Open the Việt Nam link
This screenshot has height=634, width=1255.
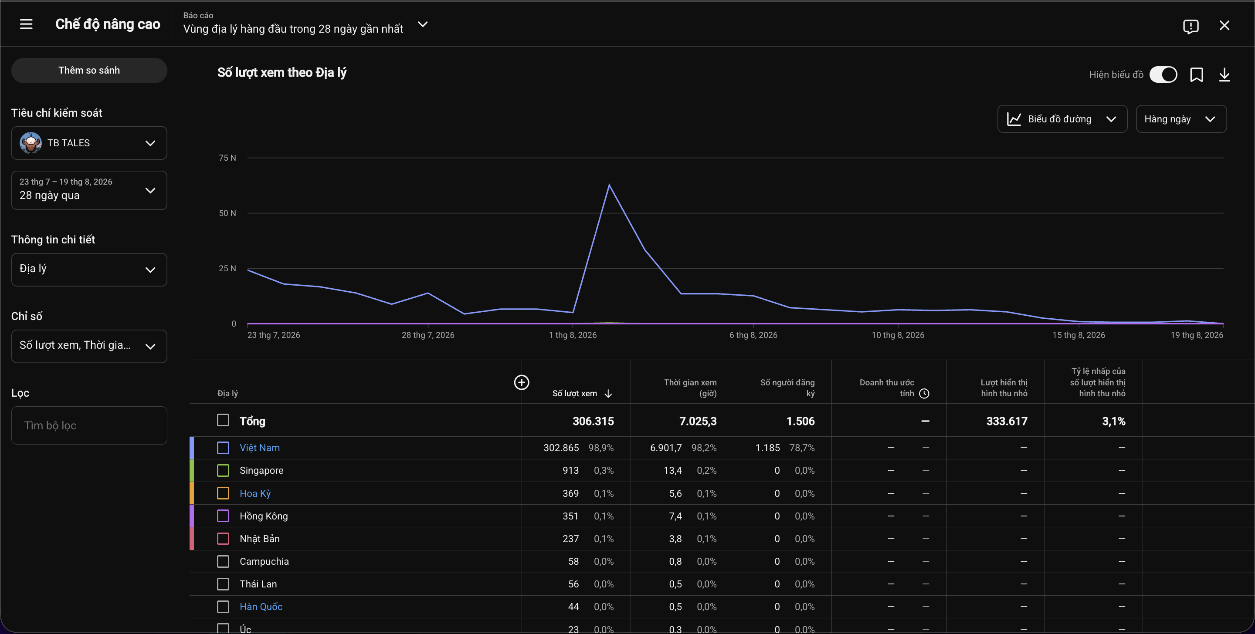click(x=260, y=448)
